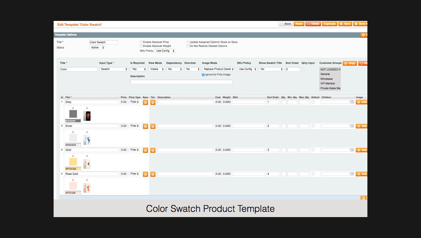Uncheck Ignore for First Image
Viewport: 421px width, 238px height.
coord(203,75)
